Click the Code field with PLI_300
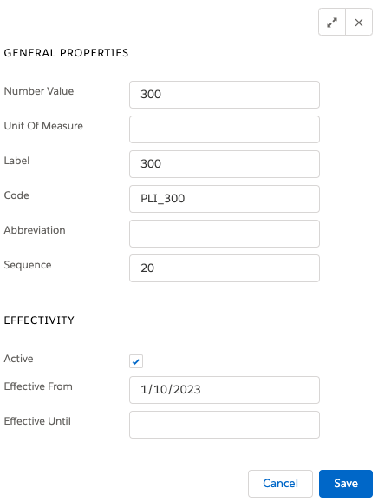This screenshot has width=378, height=502. pos(225,199)
